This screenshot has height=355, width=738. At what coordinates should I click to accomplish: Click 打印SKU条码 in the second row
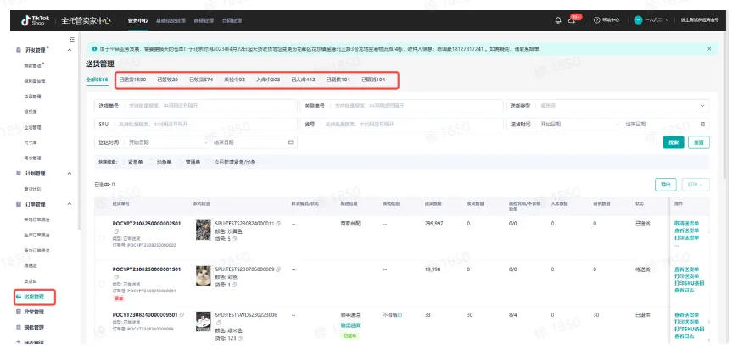[x=689, y=283]
